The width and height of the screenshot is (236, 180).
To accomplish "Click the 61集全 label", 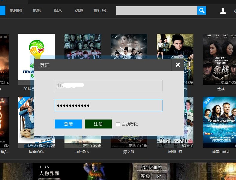I will [187, 146].
